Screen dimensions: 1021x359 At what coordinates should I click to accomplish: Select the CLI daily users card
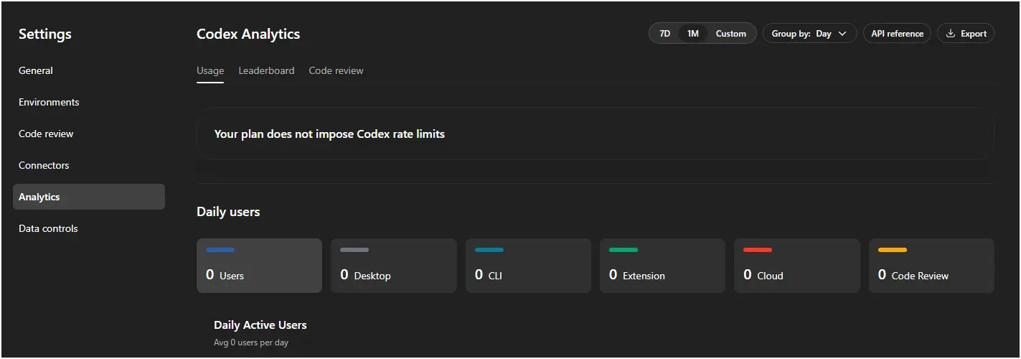528,266
